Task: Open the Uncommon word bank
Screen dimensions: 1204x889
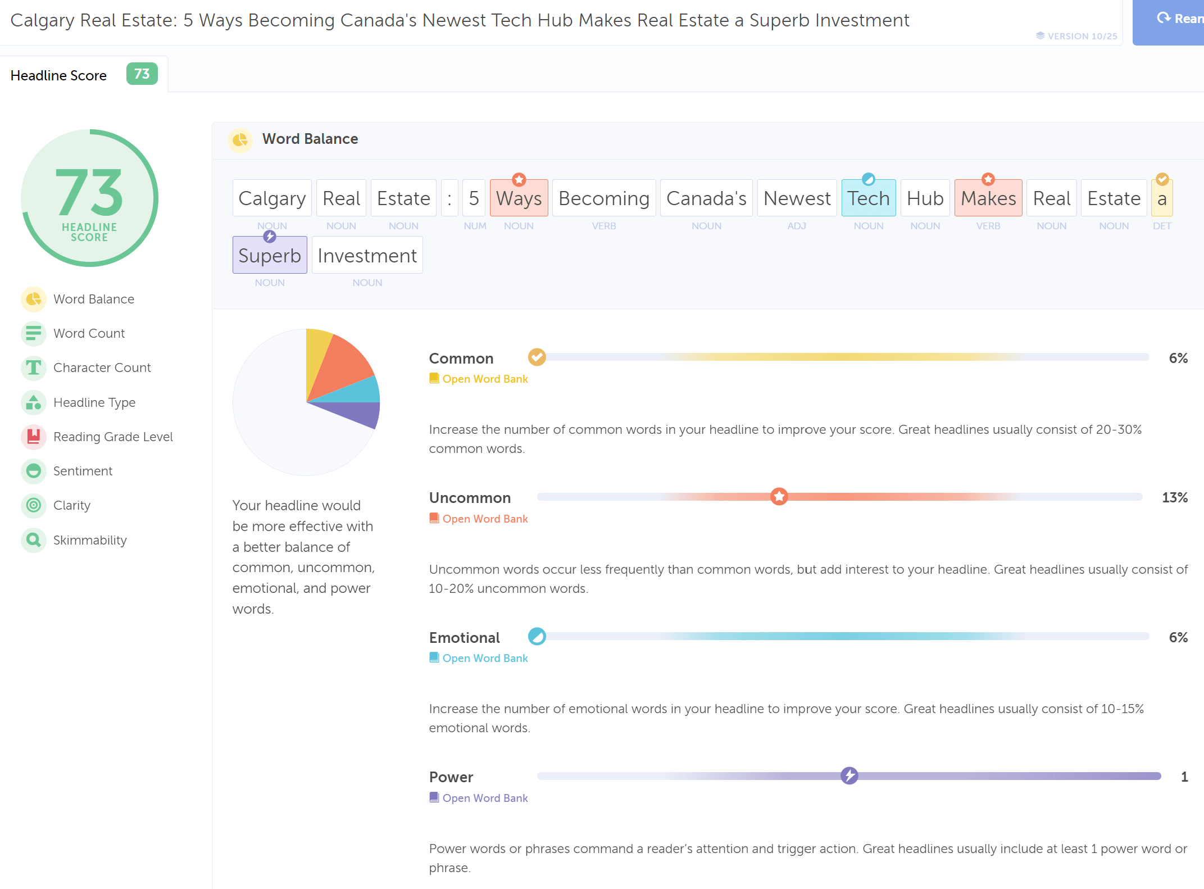Action: point(484,519)
